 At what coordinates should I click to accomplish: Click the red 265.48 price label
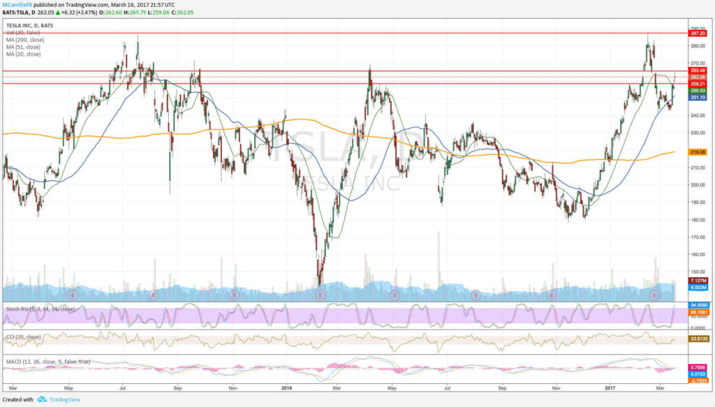698,71
